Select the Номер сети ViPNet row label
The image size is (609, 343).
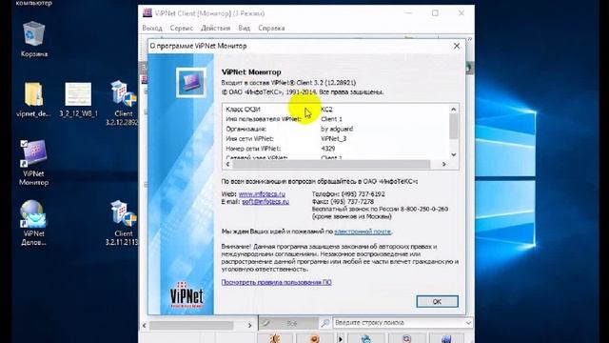point(253,149)
